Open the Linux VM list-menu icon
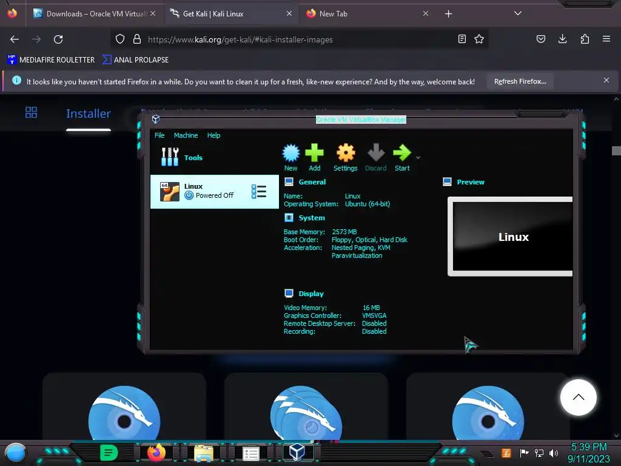621x466 pixels. [x=258, y=191]
